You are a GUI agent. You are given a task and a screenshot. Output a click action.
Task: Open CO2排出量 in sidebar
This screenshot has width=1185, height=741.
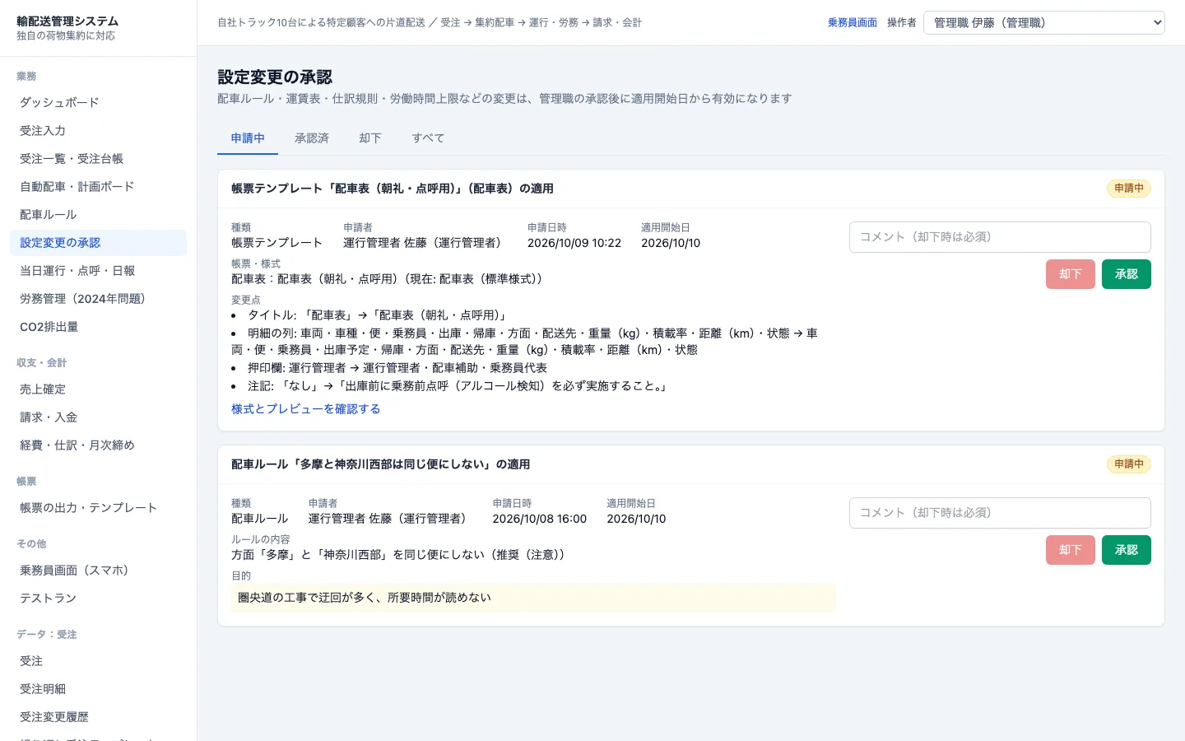tap(98, 327)
